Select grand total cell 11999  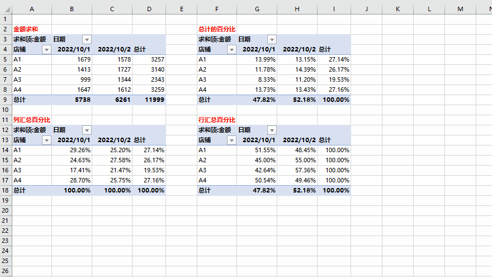coord(149,100)
